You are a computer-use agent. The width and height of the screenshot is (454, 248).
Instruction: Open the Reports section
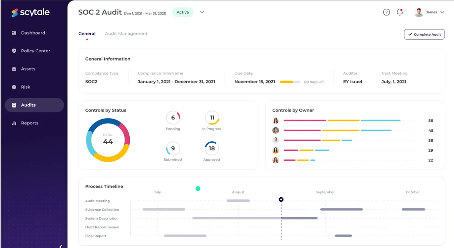34,123
